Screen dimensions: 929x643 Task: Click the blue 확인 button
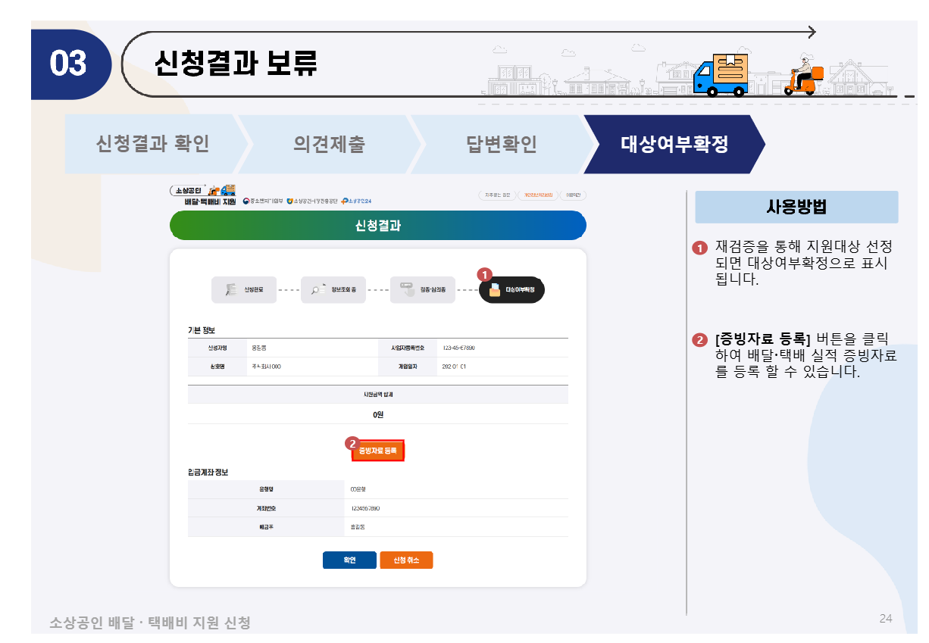point(349,560)
